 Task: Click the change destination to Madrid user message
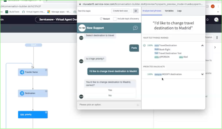pyautogui.click(x=113, y=71)
